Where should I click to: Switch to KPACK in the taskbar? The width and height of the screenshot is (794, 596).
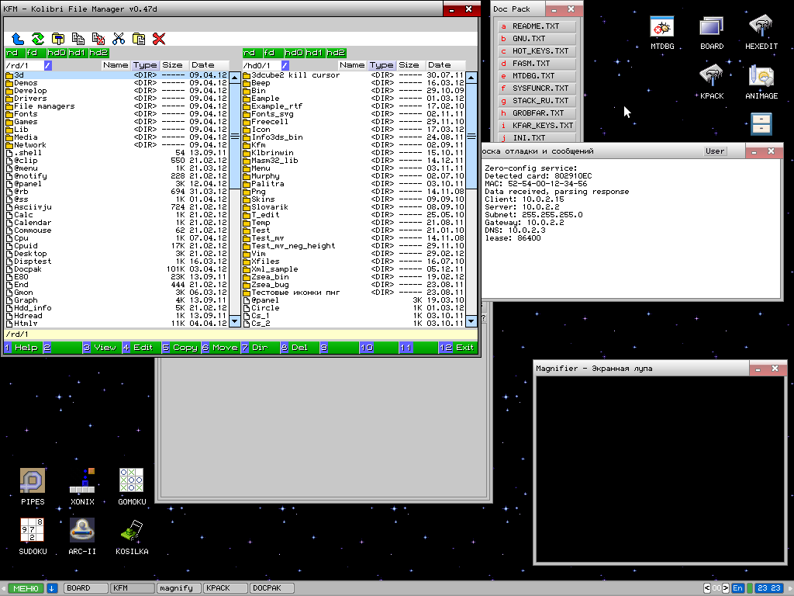click(226, 588)
